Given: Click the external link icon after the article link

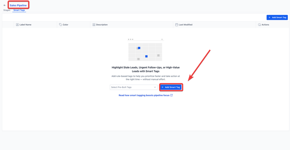Looking at the screenshot, I should [x=171, y=95].
